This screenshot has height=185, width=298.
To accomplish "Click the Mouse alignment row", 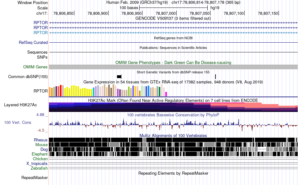I will [173, 145].
